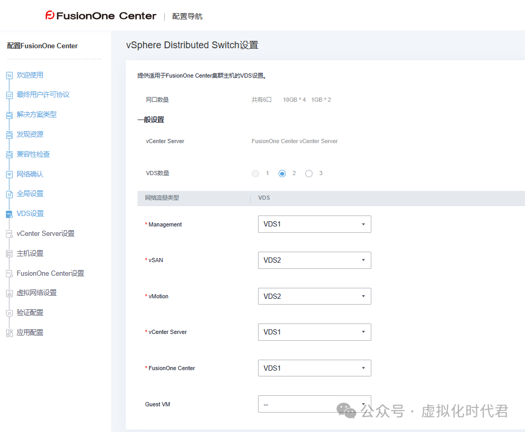The image size is (525, 432).
Task: Open the vMotion VDS dropdown
Action: (314, 296)
